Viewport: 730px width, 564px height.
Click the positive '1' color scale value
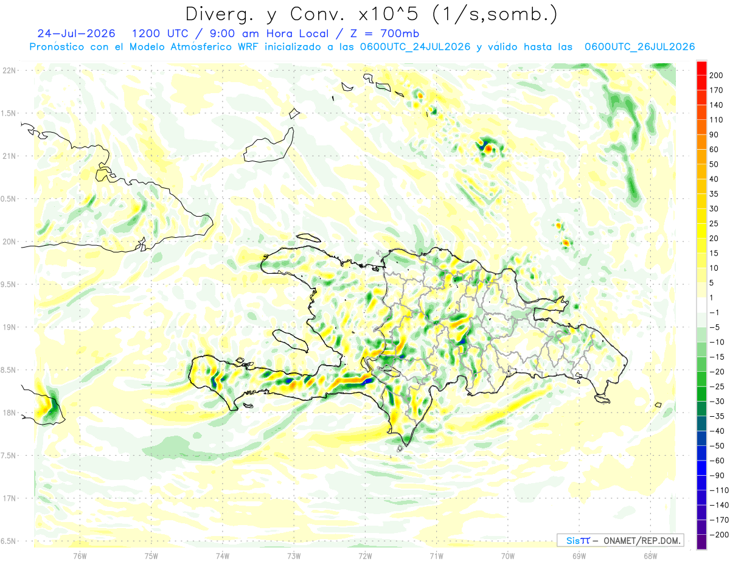711,298
